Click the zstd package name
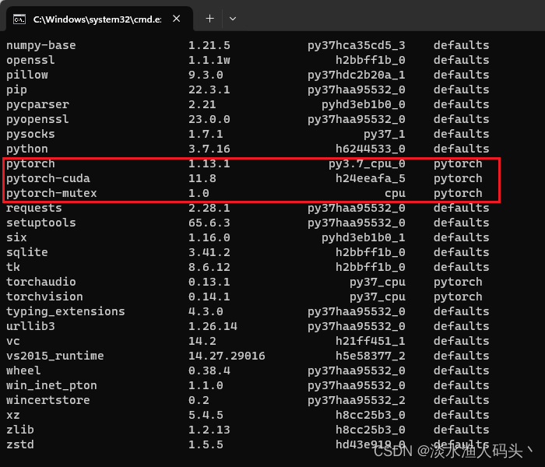The width and height of the screenshot is (545, 467). click(x=20, y=444)
